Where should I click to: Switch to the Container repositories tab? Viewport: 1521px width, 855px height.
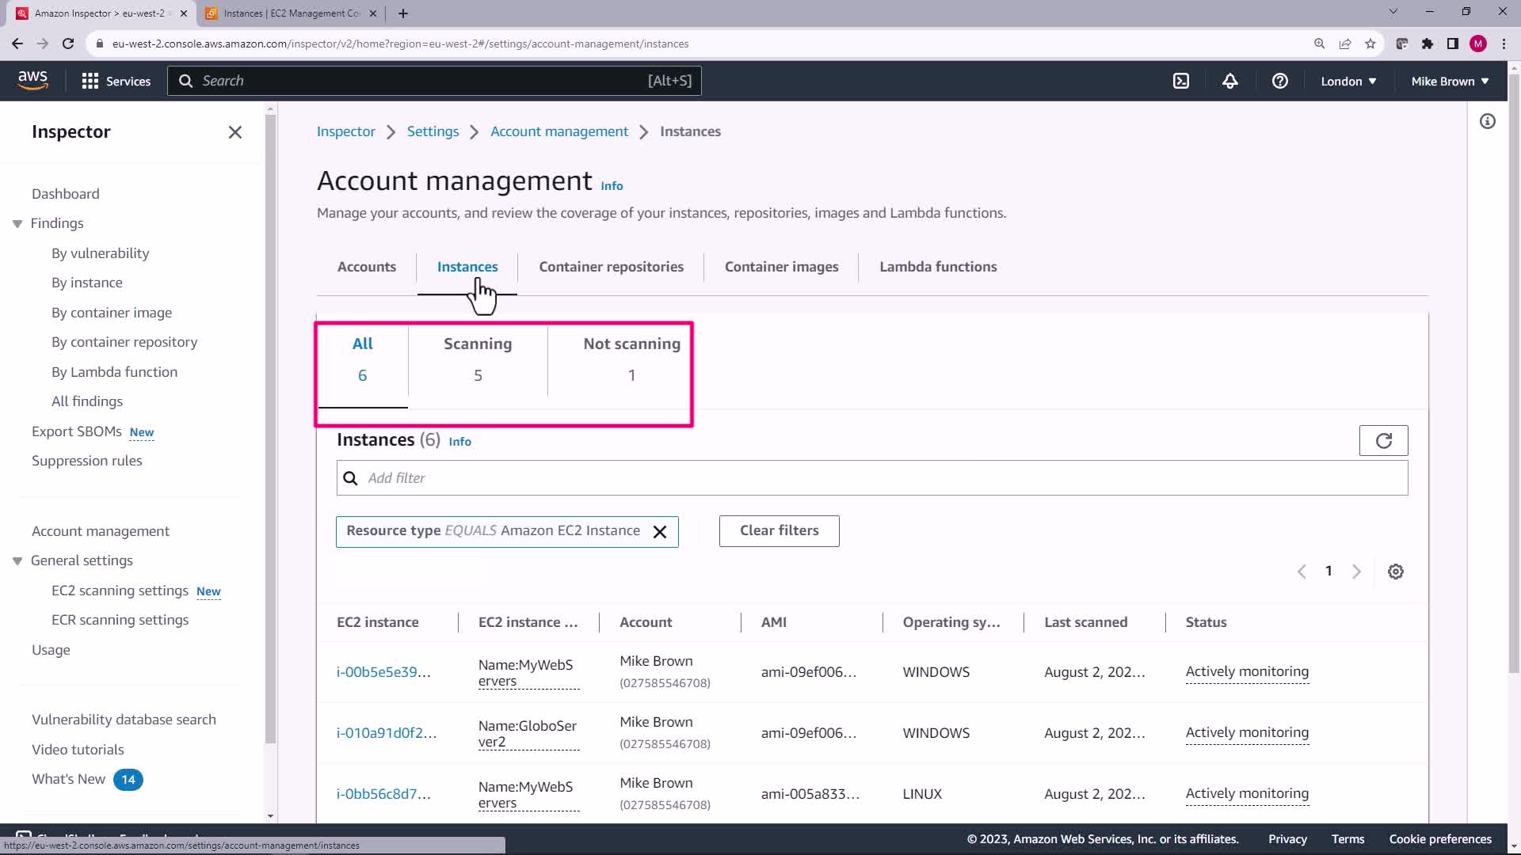click(x=611, y=267)
